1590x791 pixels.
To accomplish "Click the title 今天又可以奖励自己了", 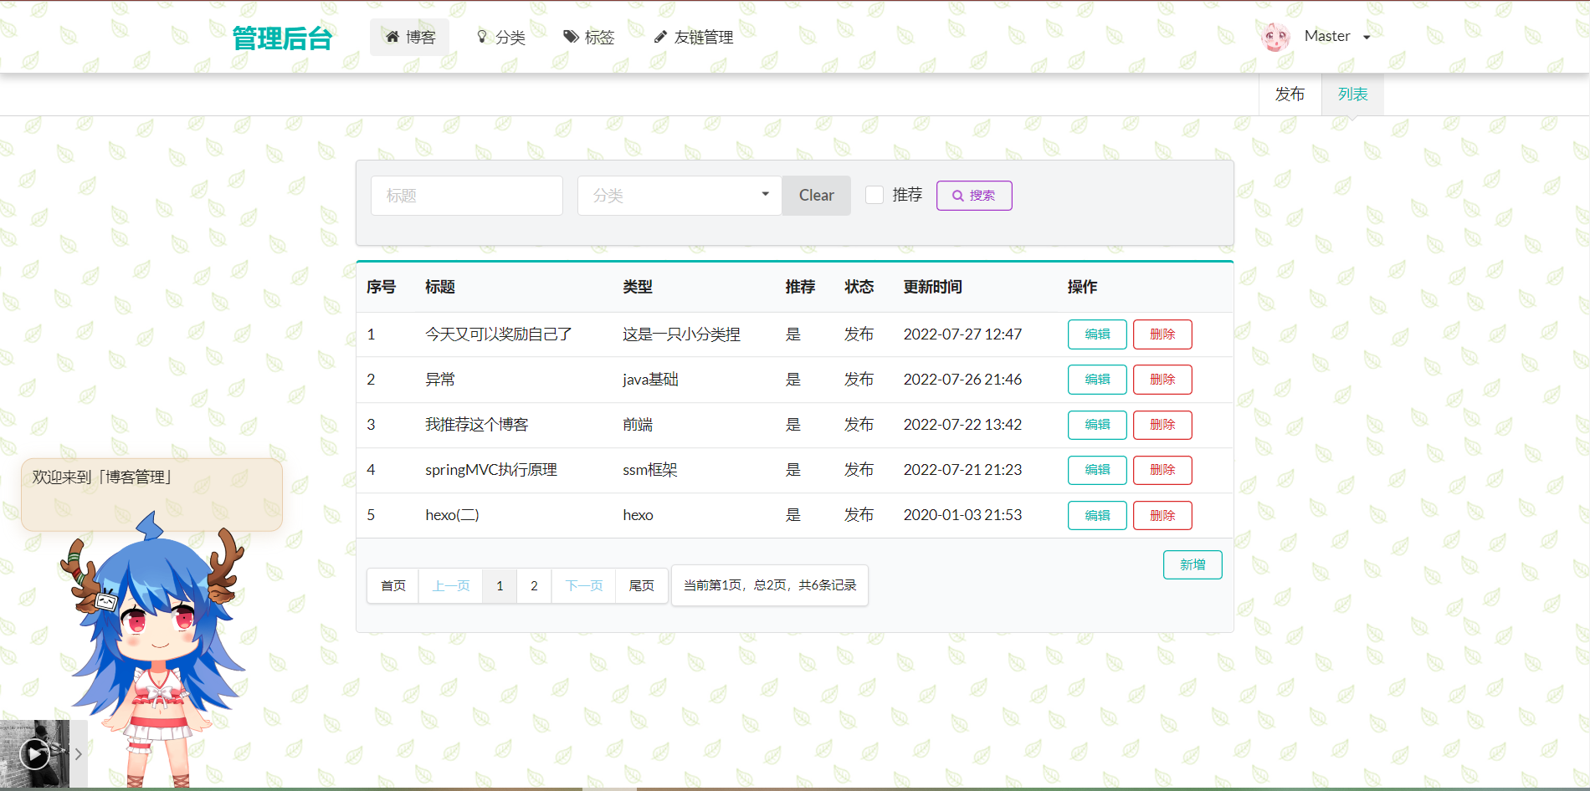I will [x=499, y=334].
